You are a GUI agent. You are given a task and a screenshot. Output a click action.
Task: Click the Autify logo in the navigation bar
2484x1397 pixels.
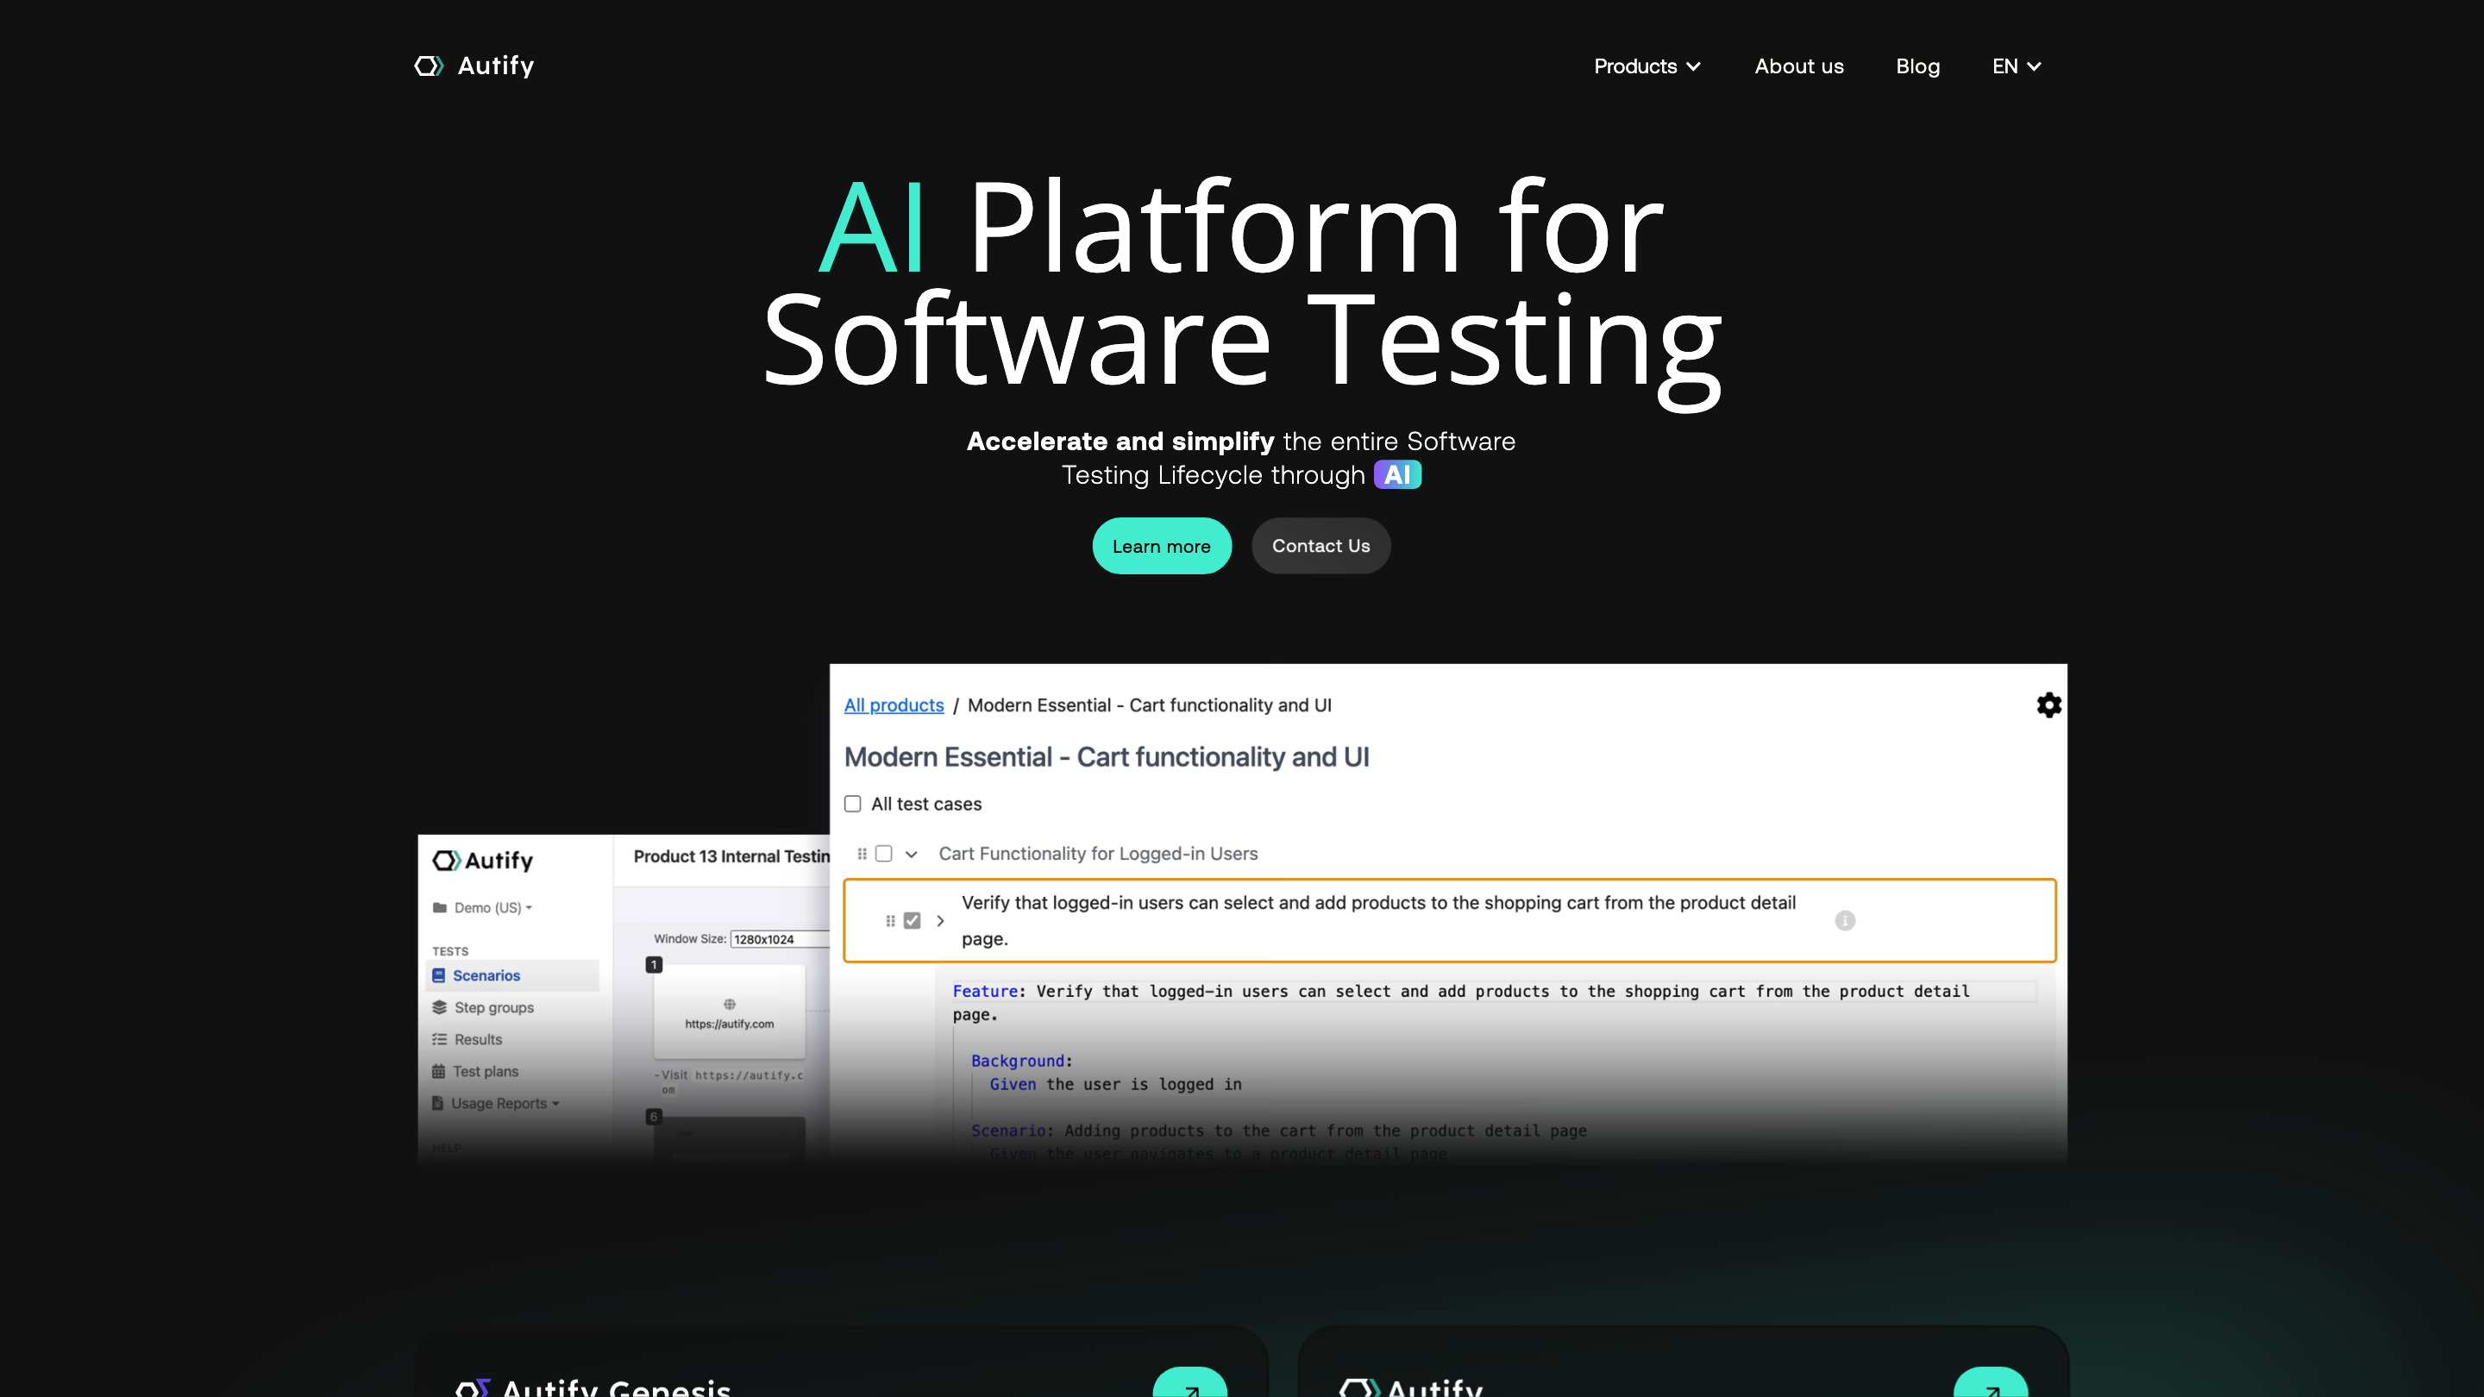point(474,66)
